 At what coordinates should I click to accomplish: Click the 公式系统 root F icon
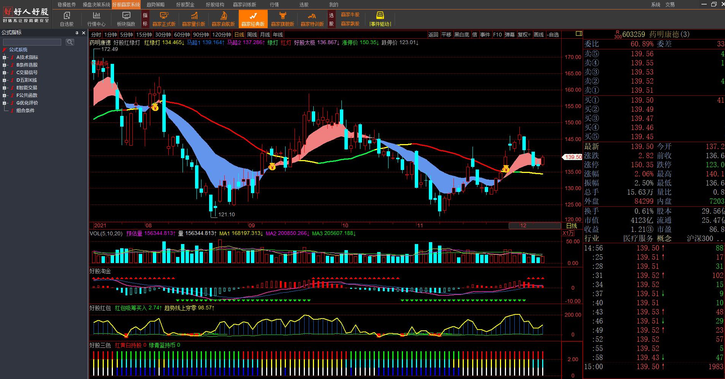[x=5, y=49]
